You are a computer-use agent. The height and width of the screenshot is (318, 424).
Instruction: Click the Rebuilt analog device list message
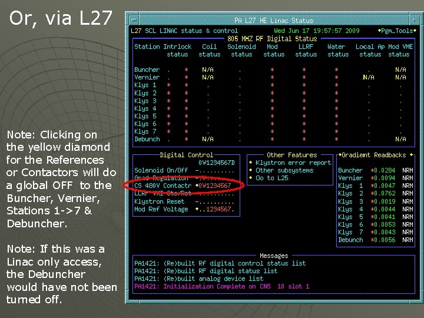[199, 279]
